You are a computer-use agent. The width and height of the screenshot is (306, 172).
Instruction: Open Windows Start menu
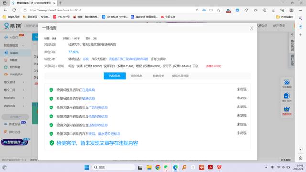click(87, 167)
